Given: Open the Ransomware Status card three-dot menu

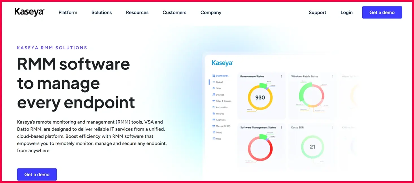Looking at the screenshot, I should pos(281,76).
